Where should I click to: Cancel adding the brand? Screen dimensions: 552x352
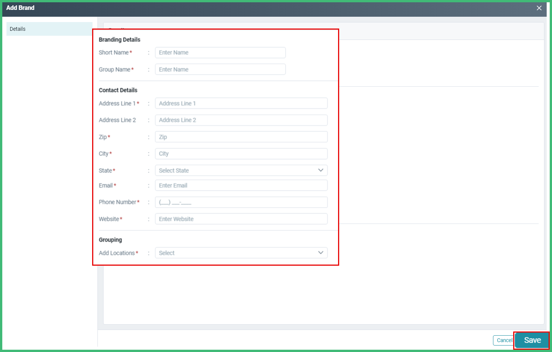coord(504,340)
